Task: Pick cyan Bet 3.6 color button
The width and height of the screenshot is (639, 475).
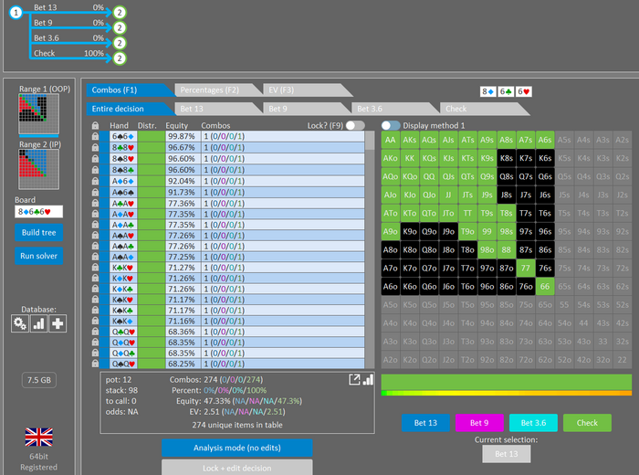Action: coord(533,423)
